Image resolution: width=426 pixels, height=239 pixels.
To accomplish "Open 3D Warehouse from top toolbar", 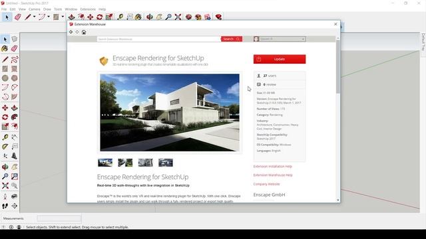I will click(x=188, y=17).
